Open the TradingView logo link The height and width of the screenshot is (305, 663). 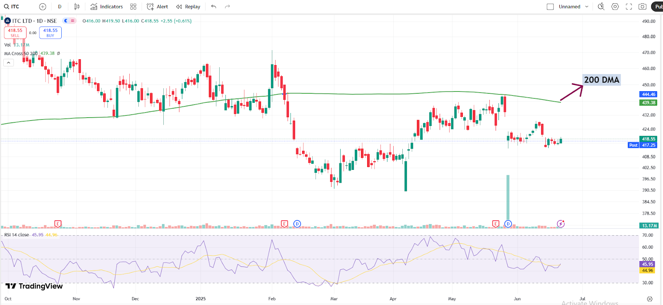click(34, 286)
